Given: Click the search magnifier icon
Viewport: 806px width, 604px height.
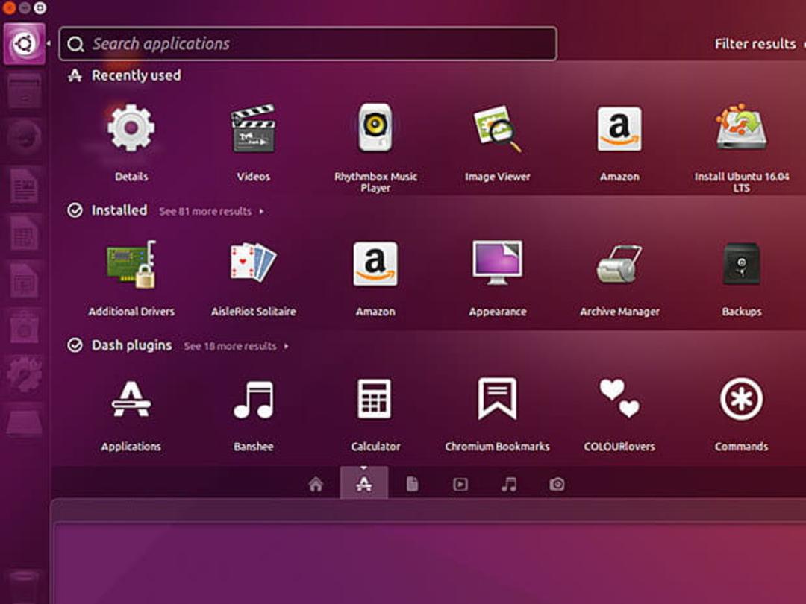Looking at the screenshot, I should click(x=75, y=44).
